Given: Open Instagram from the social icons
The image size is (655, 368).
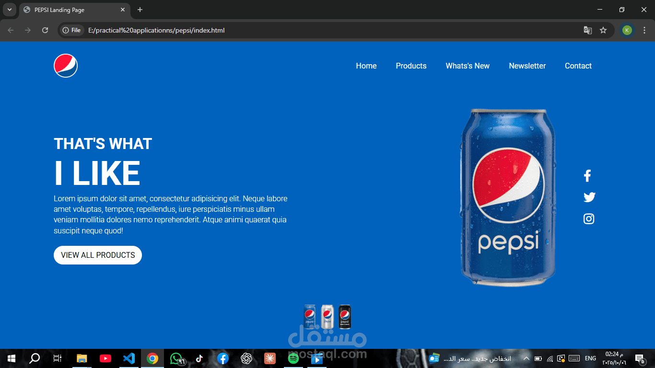Looking at the screenshot, I should click(588, 218).
